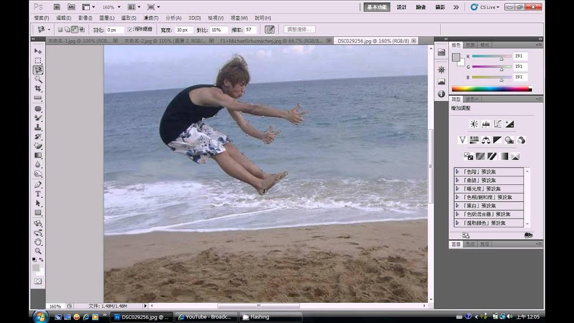Add a Photo Filter adjustment

pyautogui.click(x=509, y=140)
